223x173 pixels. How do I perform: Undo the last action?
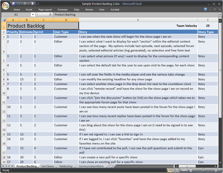pos(19,4)
